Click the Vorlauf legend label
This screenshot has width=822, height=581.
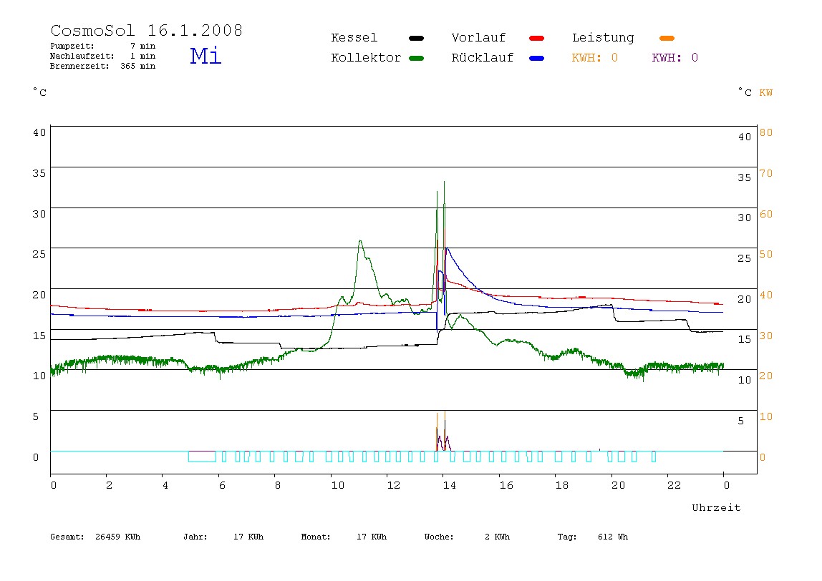click(478, 38)
